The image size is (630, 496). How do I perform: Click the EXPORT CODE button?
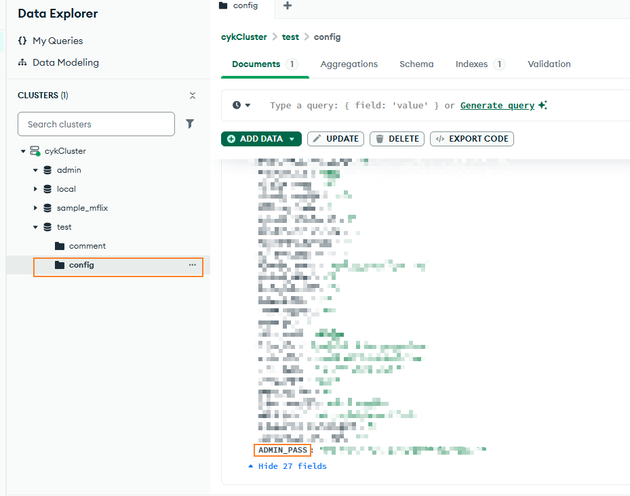(x=472, y=139)
